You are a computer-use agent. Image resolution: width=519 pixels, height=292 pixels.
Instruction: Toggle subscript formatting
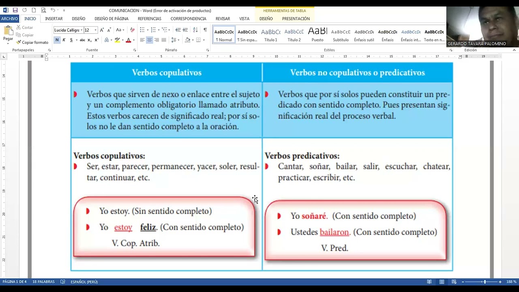click(x=90, y=40)
